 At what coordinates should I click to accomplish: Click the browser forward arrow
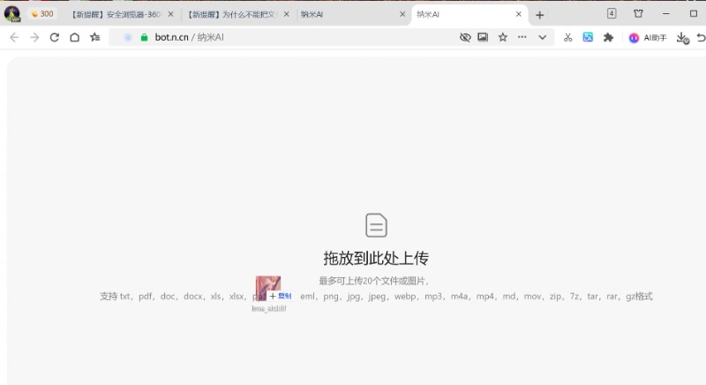point(34,37)
